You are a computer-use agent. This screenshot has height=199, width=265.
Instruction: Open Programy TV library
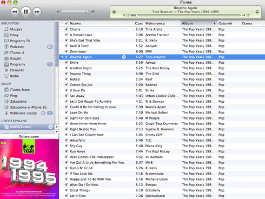tap(20, 41)
